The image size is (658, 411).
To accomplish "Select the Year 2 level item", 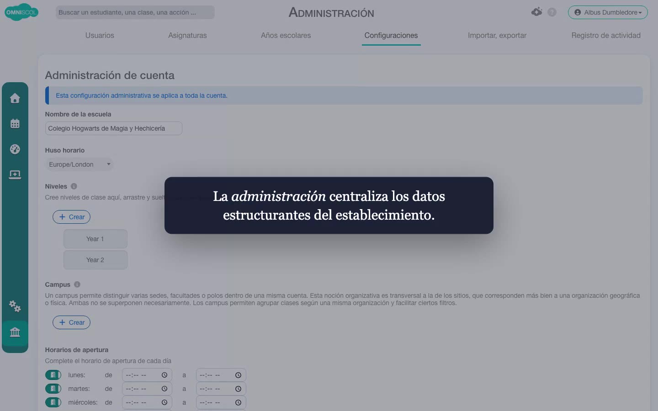I will (95, 260).
